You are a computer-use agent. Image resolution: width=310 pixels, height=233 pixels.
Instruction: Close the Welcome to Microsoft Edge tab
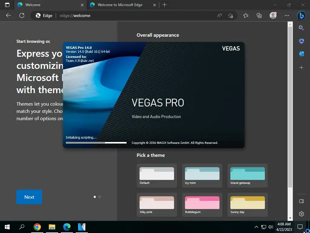154,5
